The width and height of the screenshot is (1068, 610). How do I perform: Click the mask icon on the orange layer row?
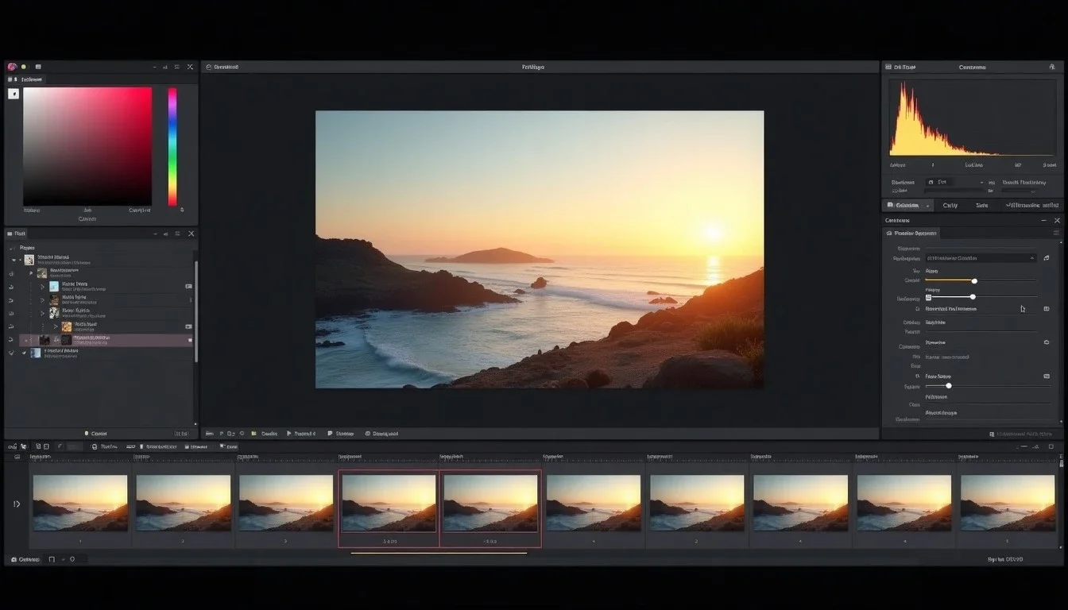pyautogui.click(x=188, y=326)
